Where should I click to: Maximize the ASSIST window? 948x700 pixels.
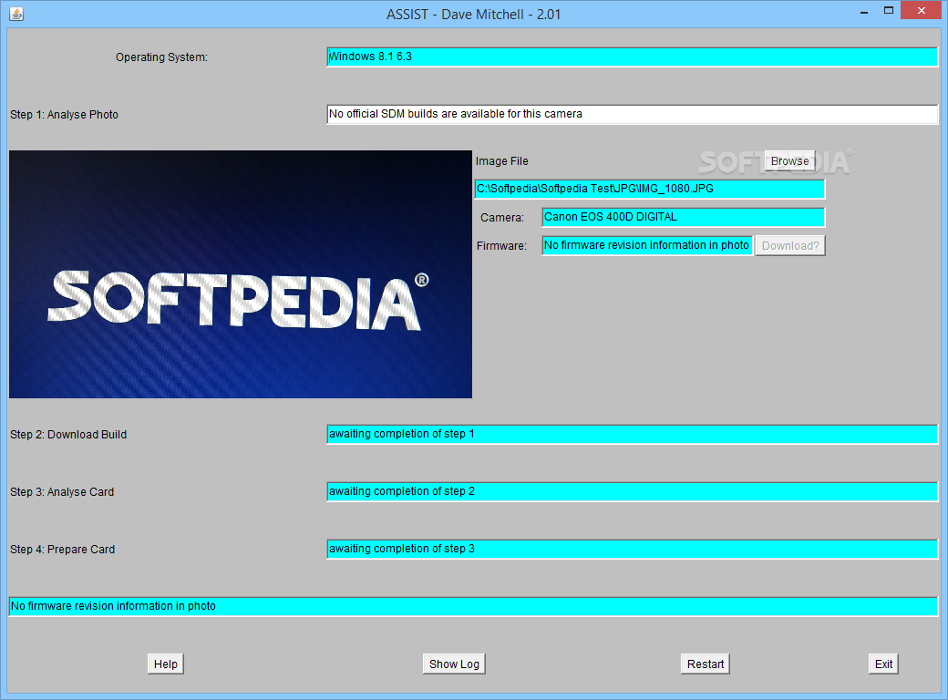click(888, 11)
